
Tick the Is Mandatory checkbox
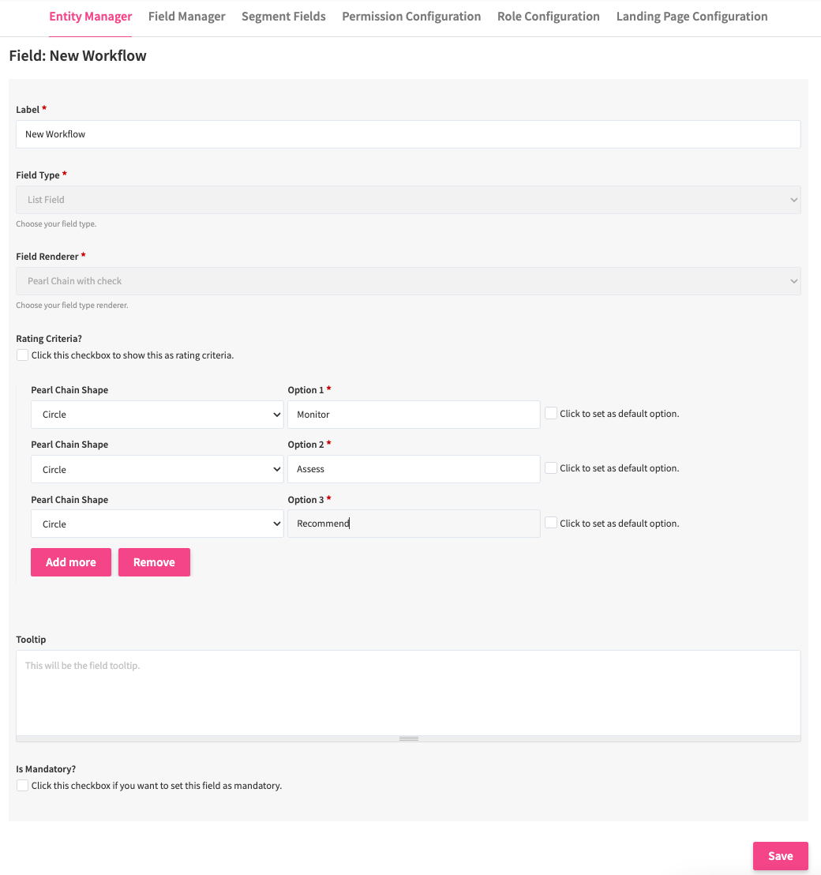(x=23, y=786)
